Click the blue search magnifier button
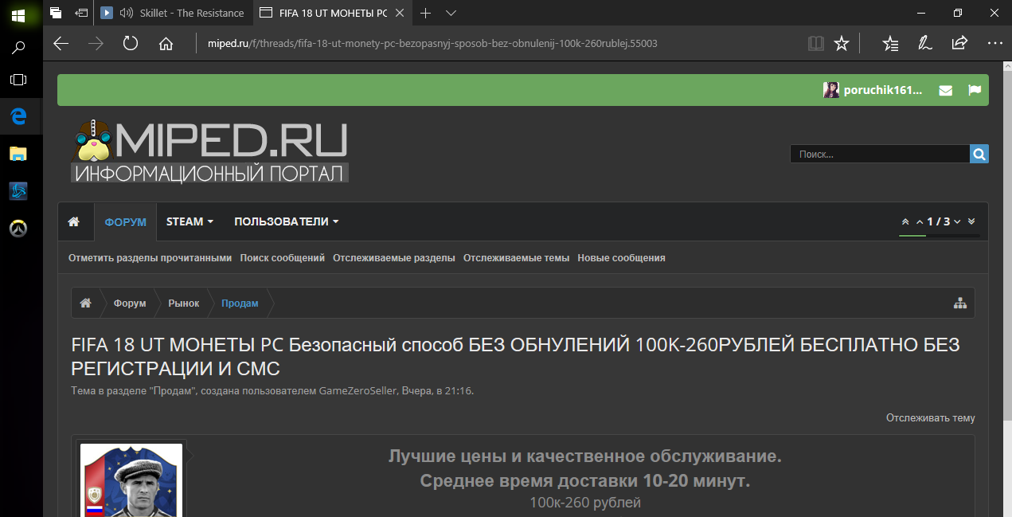 coord(979,155)
